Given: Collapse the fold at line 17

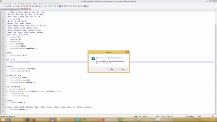Looking at the screenshot, I should pyautogui.click(x=7, y=35).
